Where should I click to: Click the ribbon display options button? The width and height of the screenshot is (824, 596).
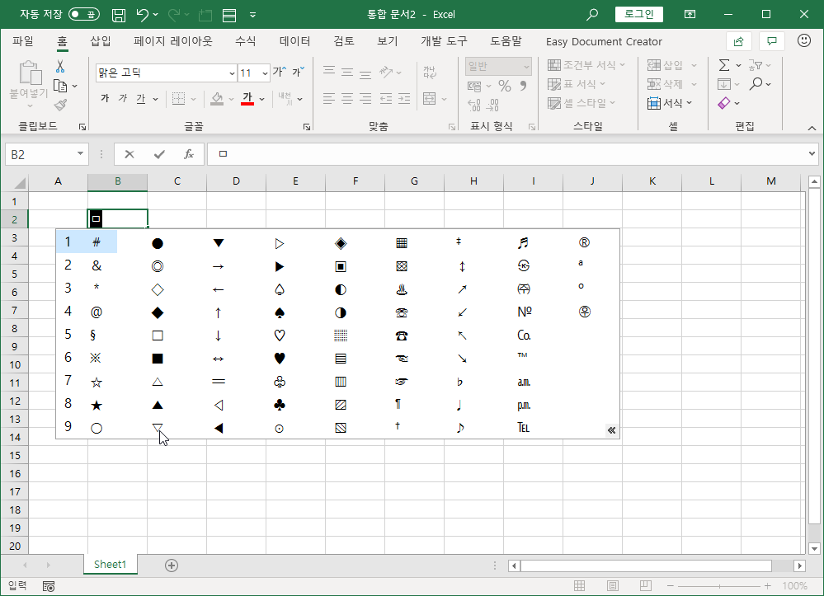click(690, 14)
